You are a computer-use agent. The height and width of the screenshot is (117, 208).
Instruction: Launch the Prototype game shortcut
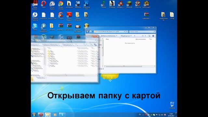point(112,4)
